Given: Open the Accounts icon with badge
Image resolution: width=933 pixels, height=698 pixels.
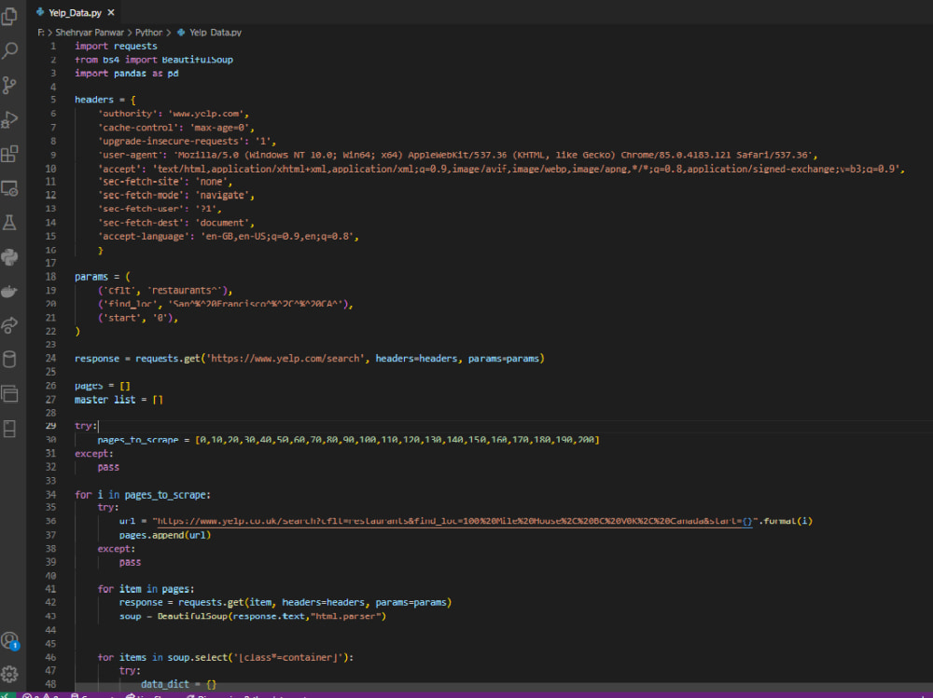Looking at the screenshot, I should (9, 641).
